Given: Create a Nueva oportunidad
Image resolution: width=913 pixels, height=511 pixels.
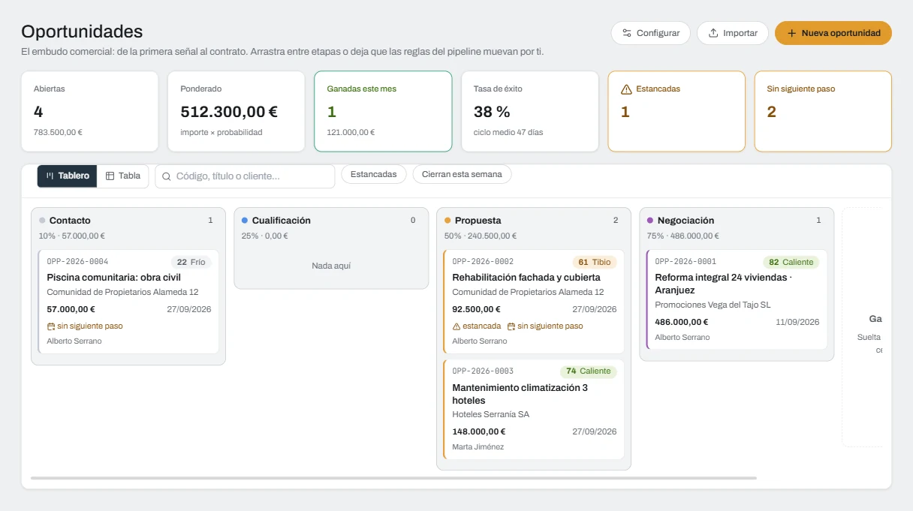Looking at the screenshot, I should tap(833, 33).
